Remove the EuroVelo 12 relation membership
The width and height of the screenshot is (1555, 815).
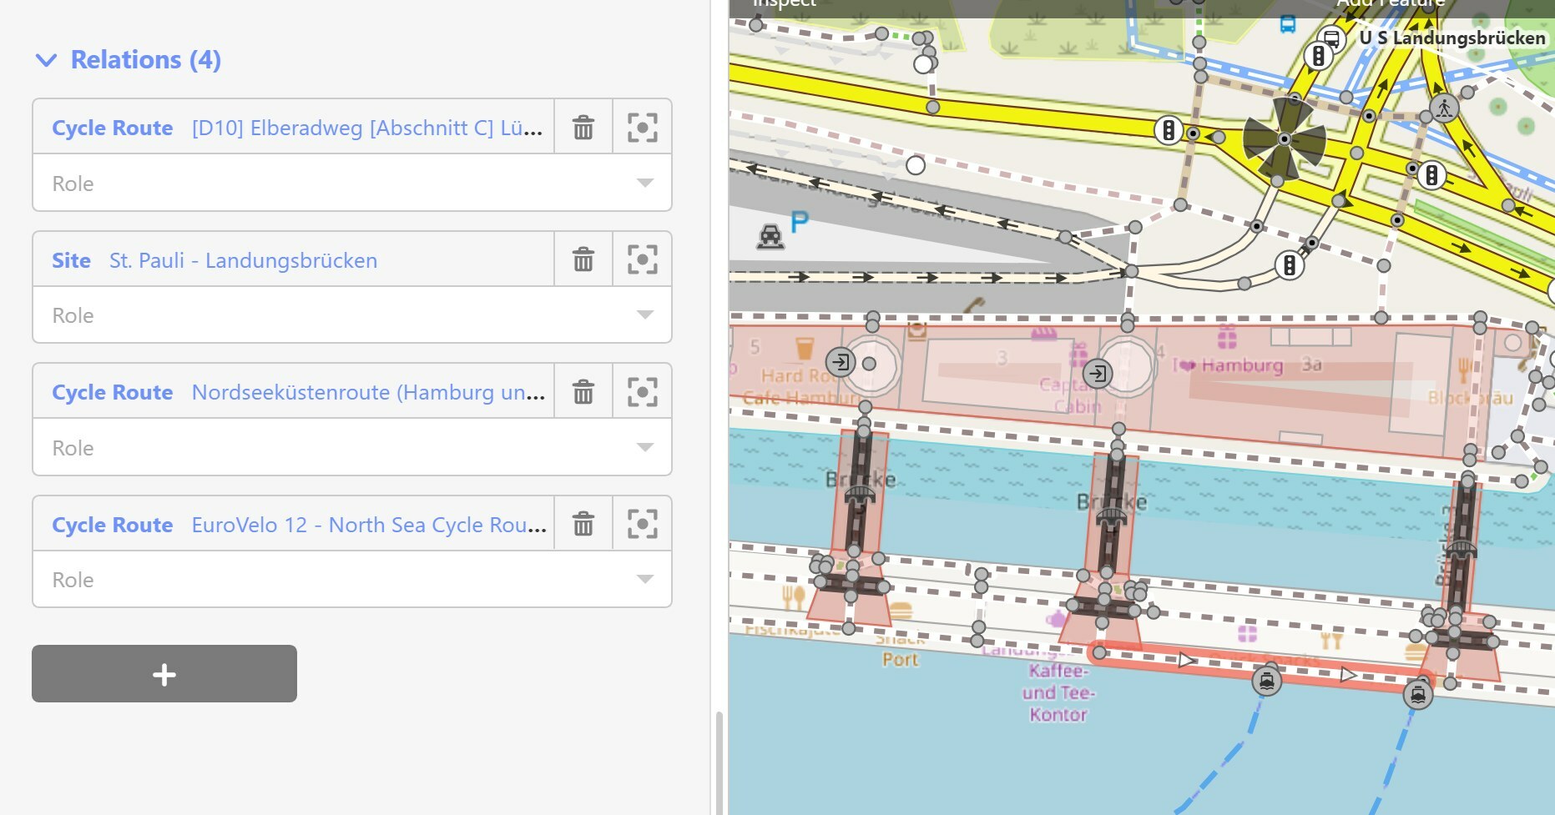click(583, 525)
